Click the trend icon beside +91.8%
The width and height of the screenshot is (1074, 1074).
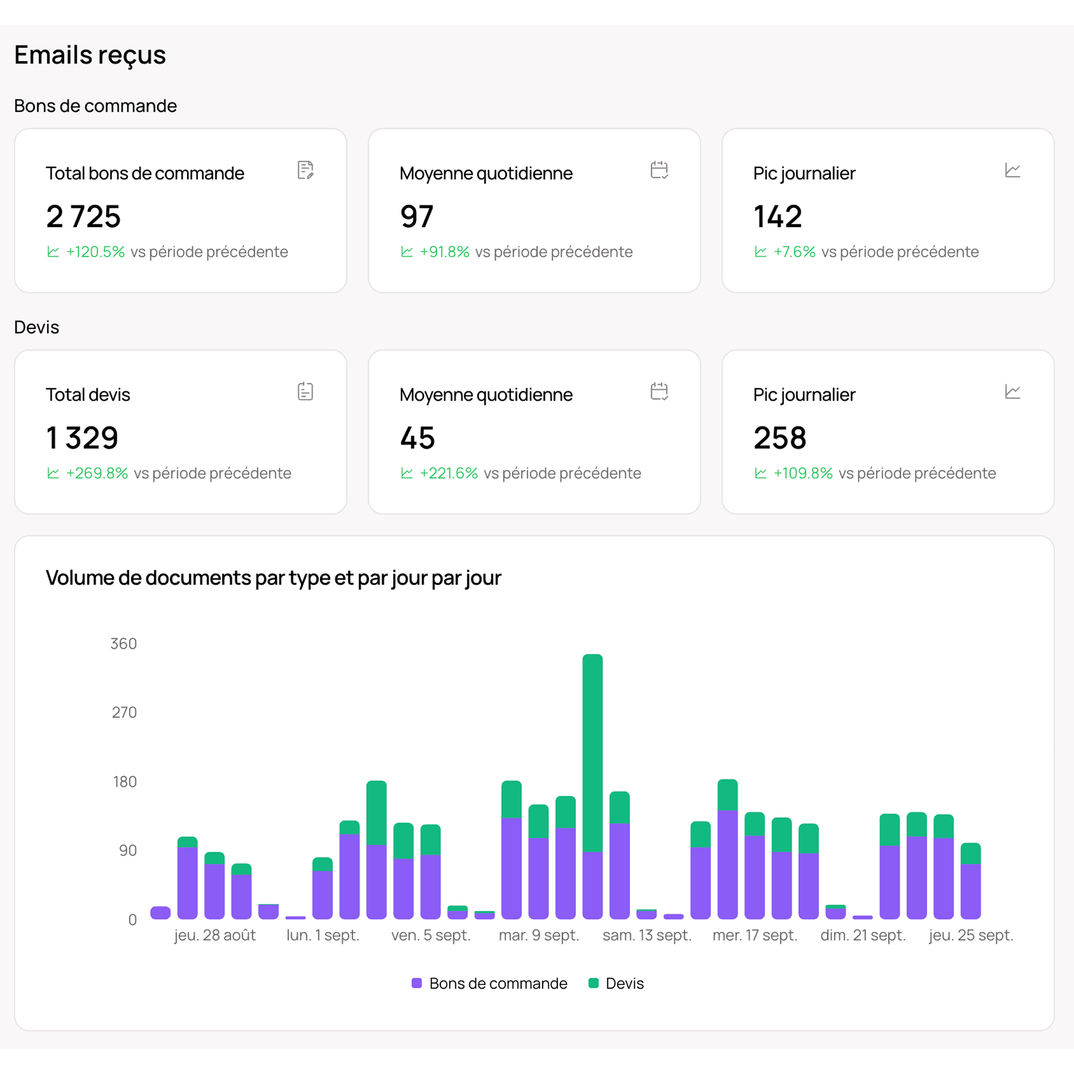407,252
